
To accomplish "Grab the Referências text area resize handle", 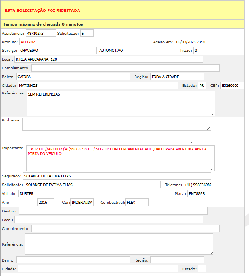I will click(213, 113).
